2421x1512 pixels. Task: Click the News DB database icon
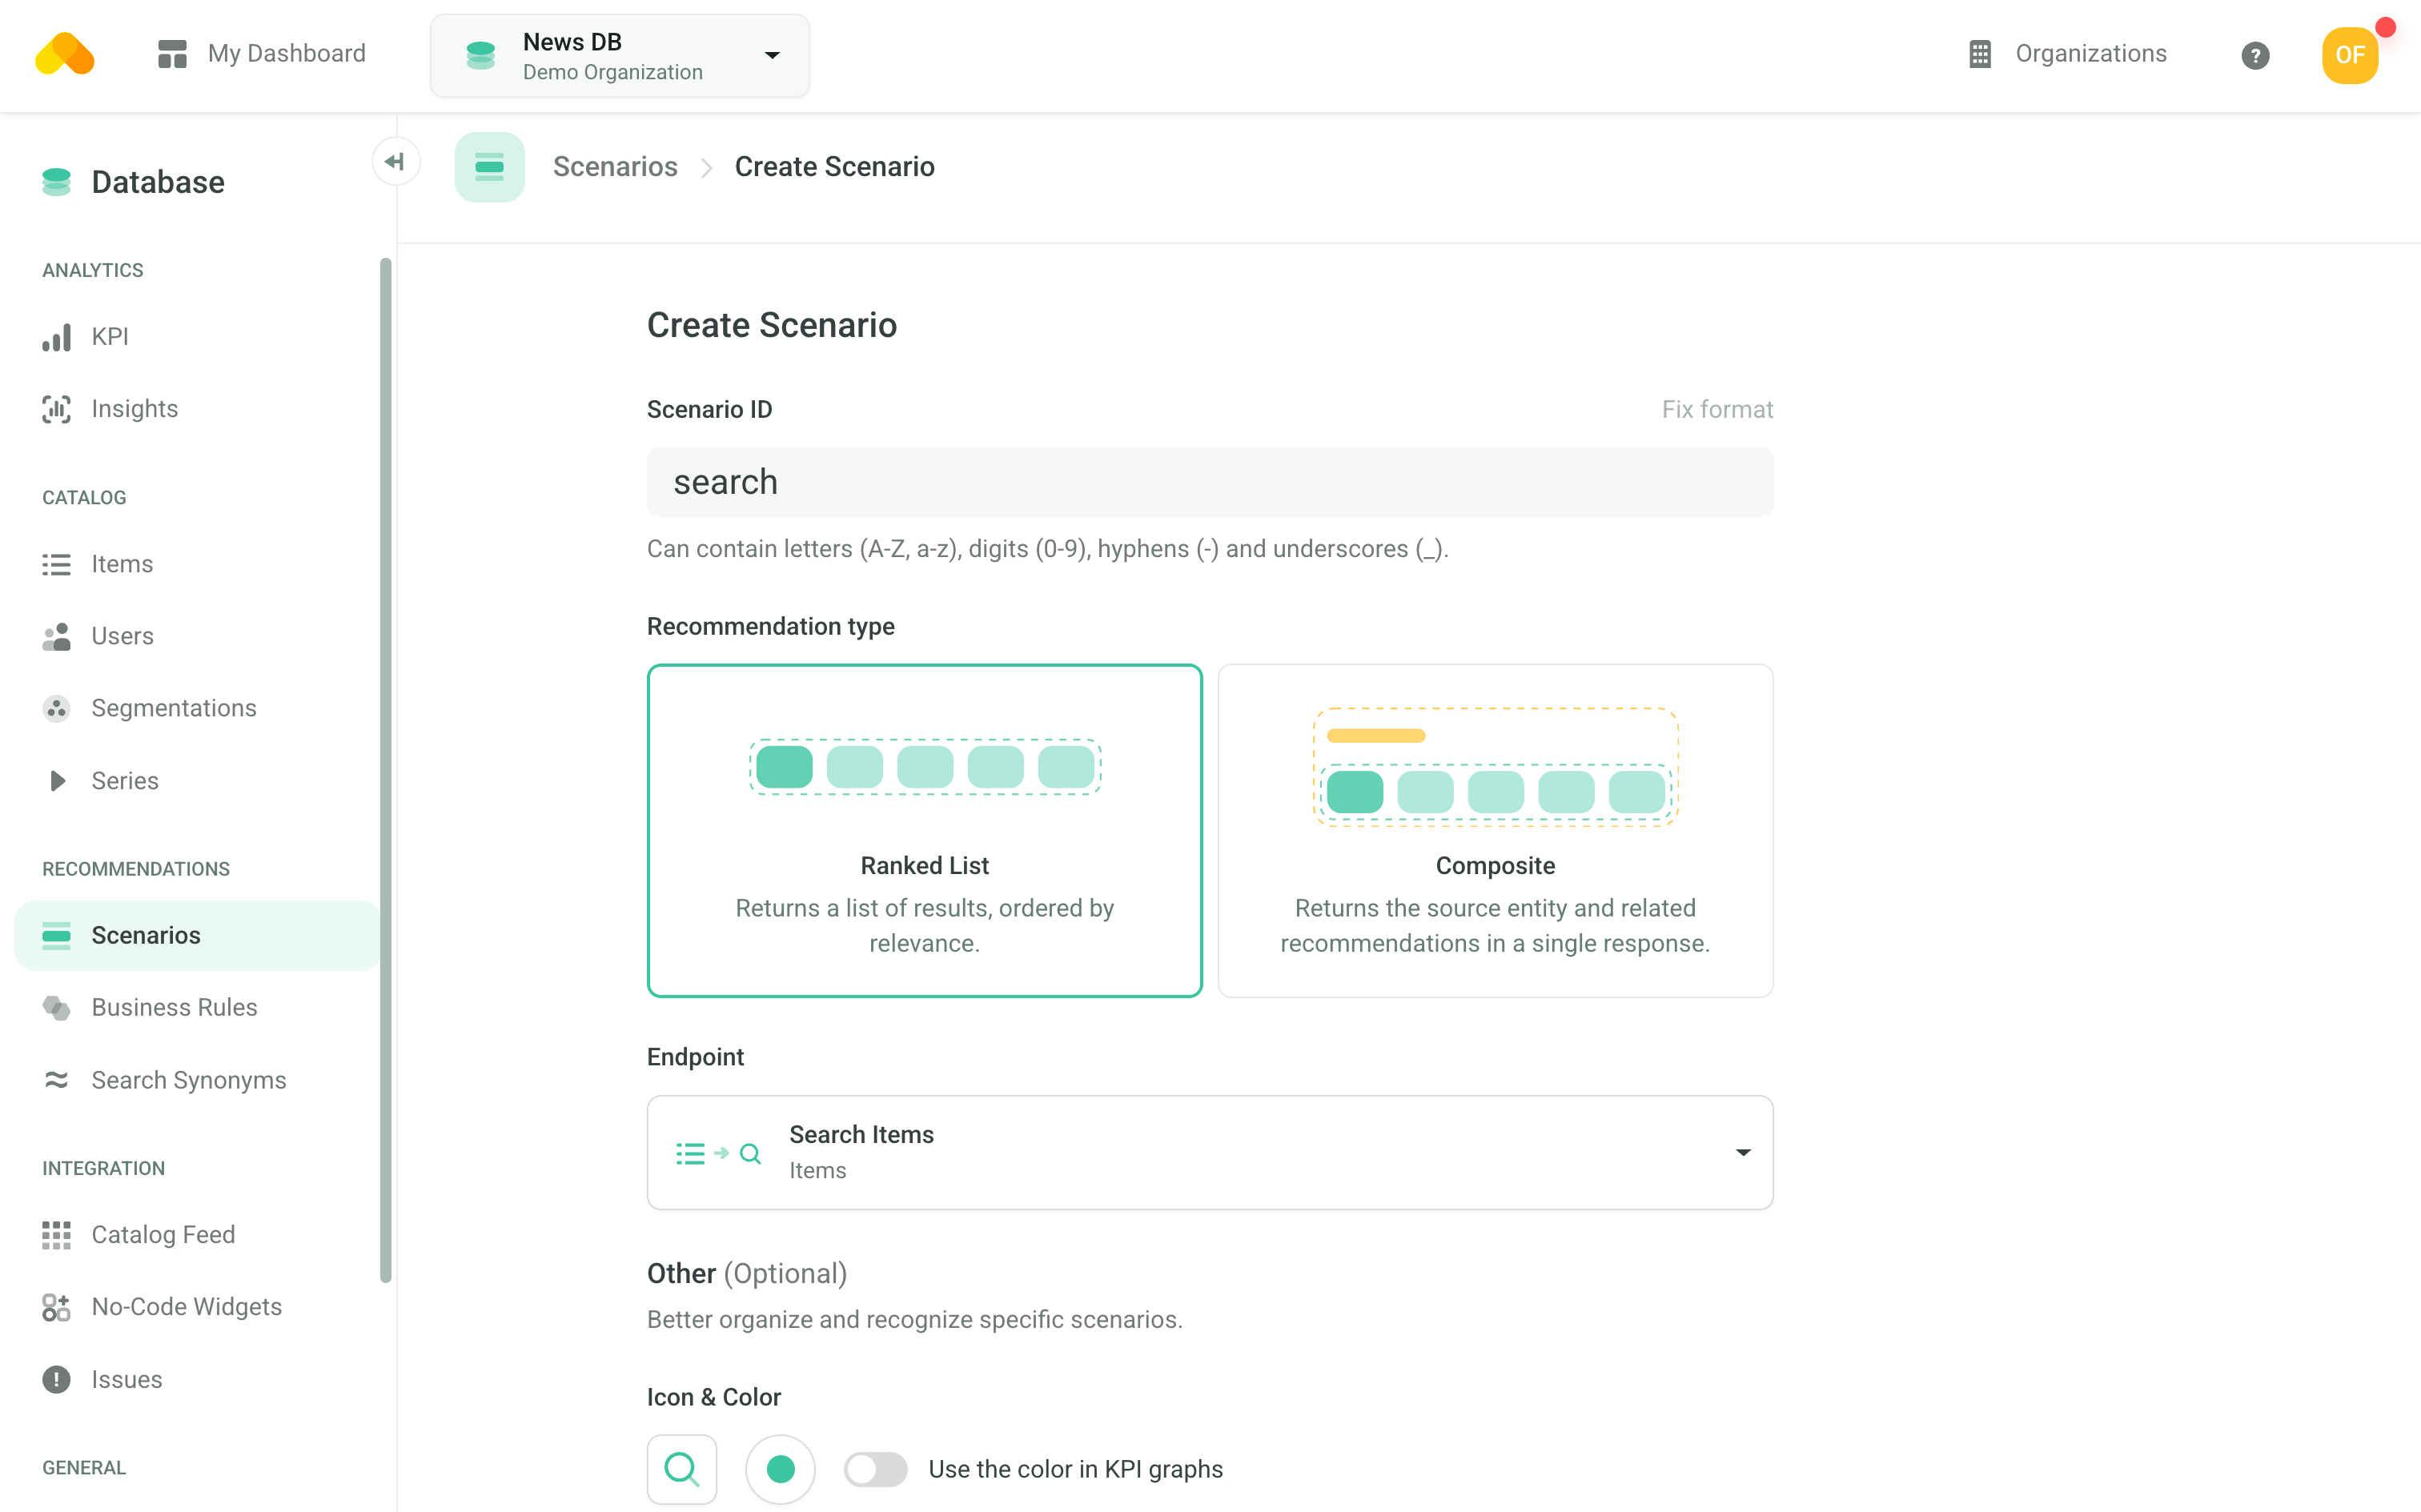[x=480, y=55]
